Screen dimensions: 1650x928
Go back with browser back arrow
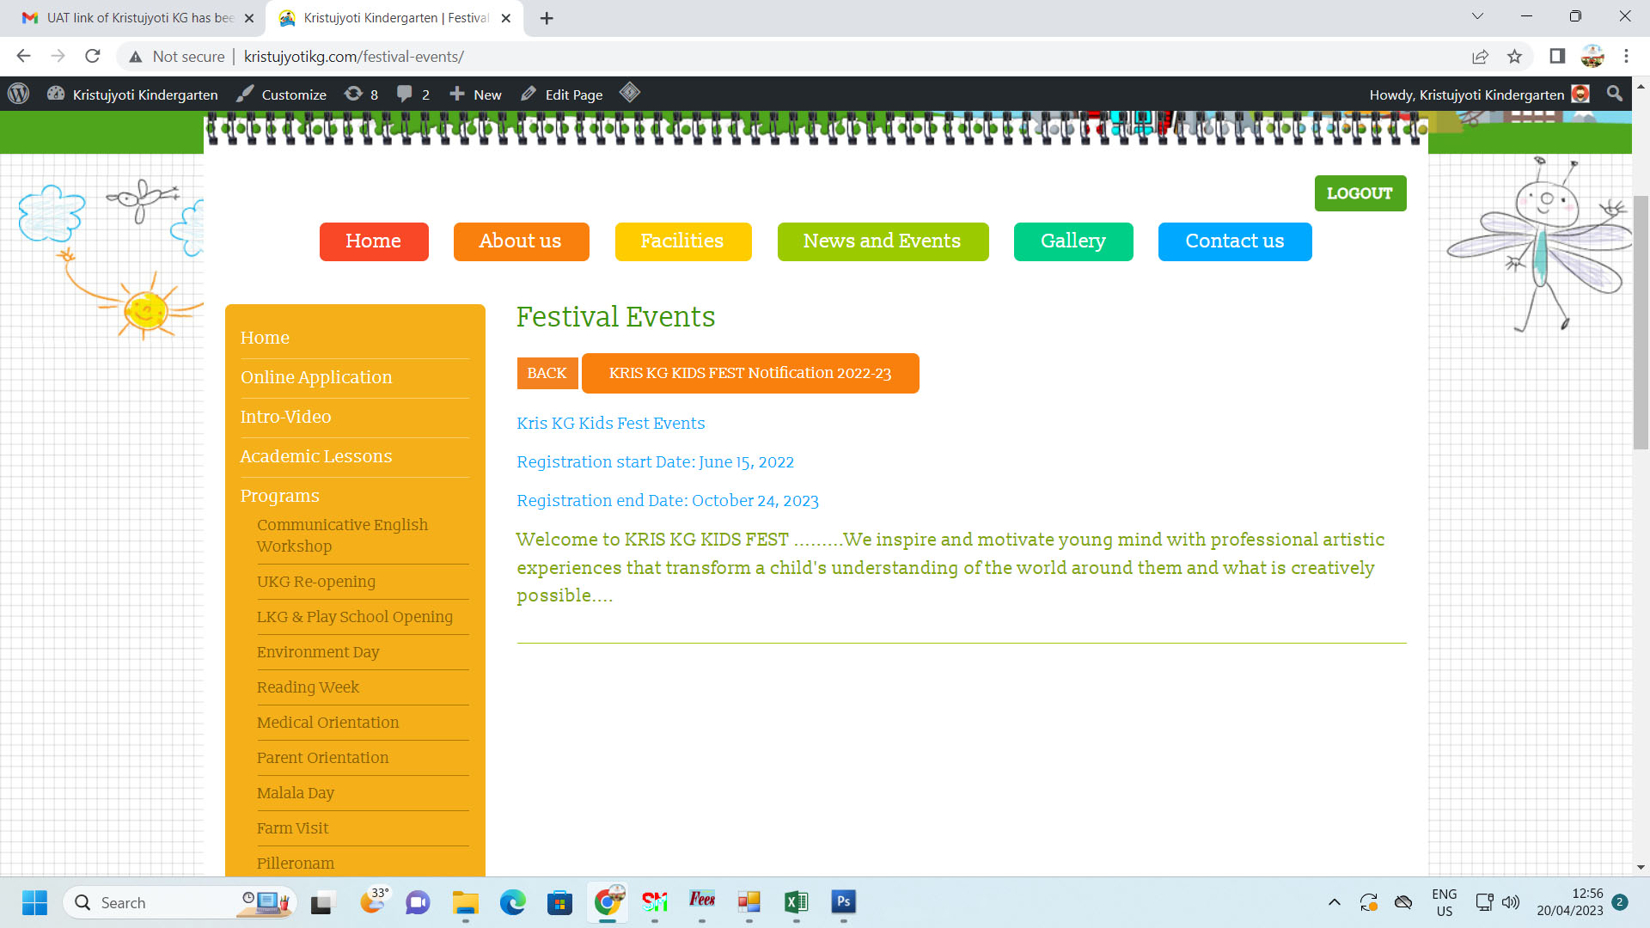23,57
